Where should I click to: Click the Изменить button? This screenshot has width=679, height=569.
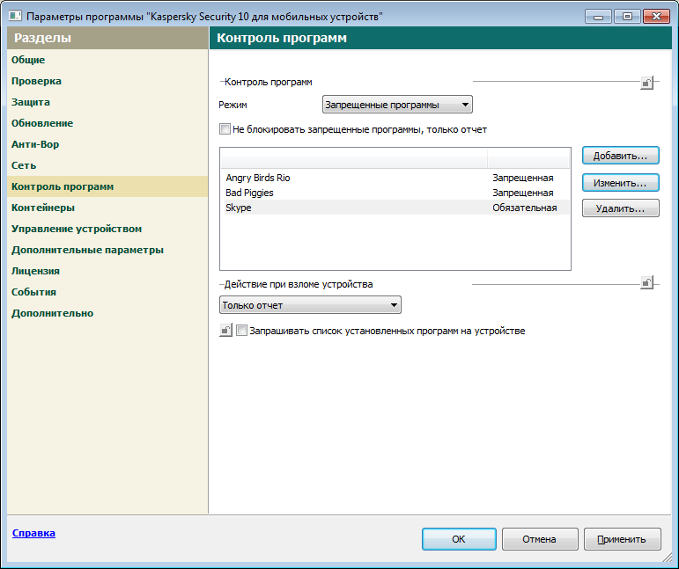pos(620,182)
